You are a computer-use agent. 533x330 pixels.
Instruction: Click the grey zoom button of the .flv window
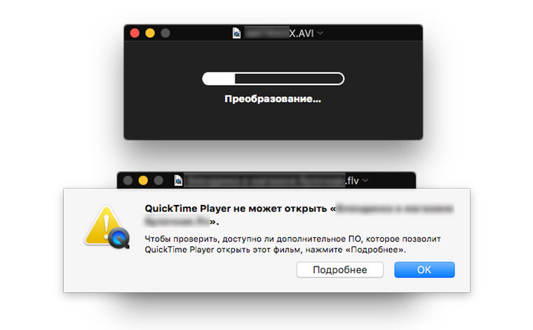click(x=158, y=180)
